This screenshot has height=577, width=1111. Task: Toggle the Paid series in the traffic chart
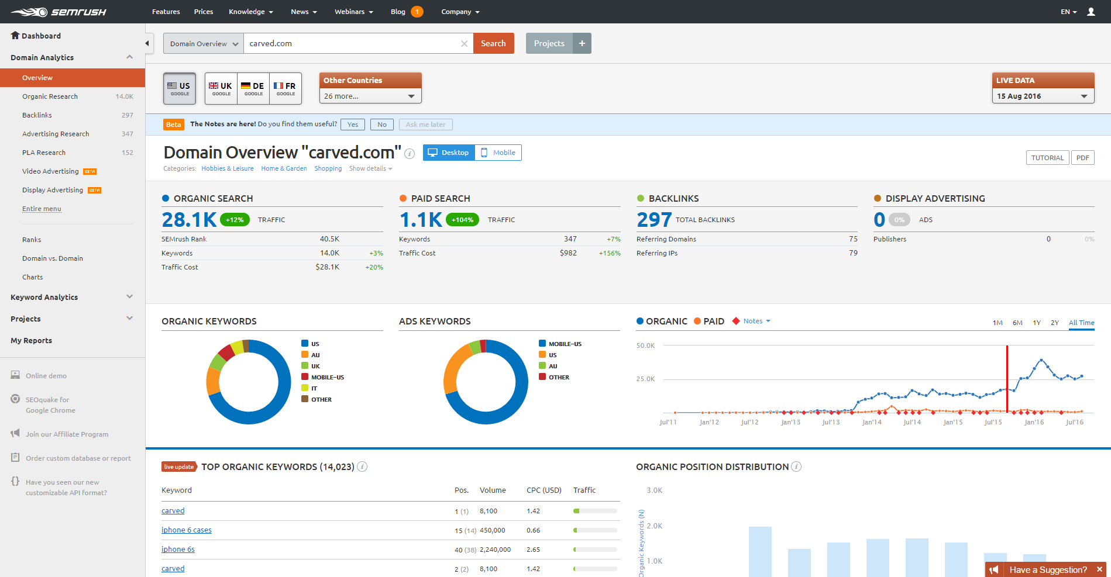pyautogui.click(x=709, y=321)
